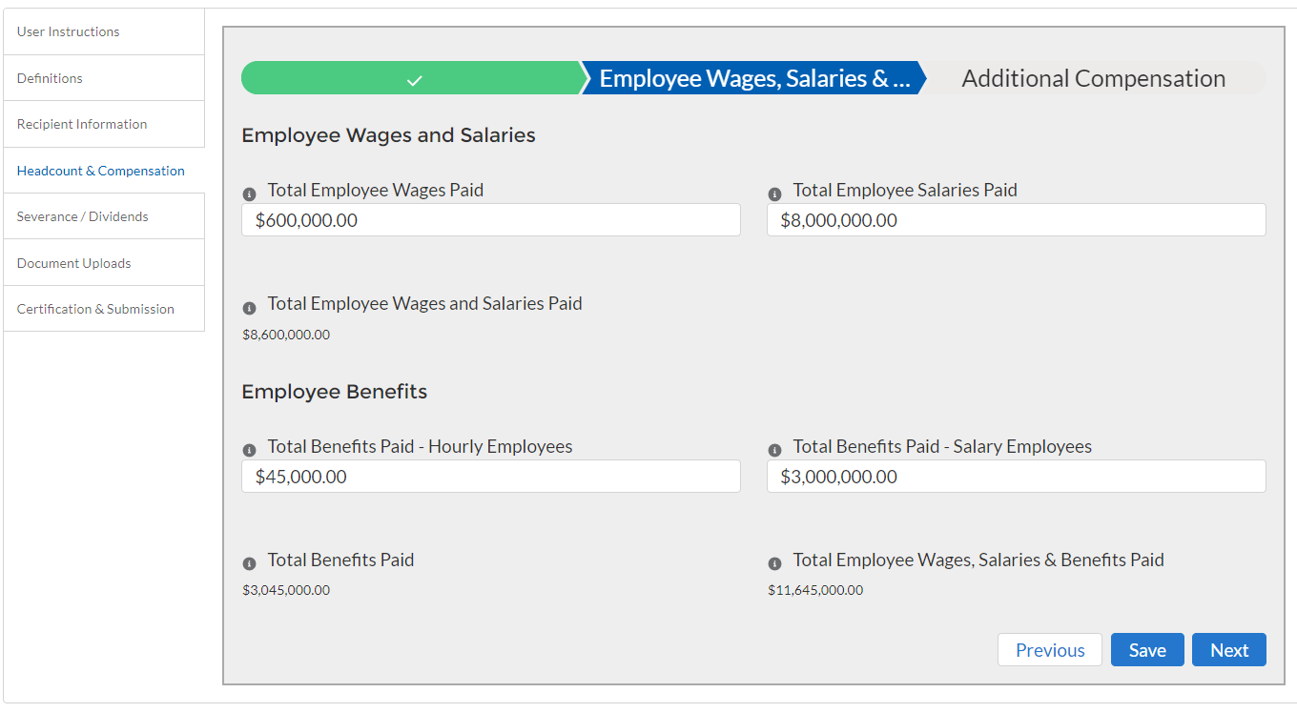The width and height of the screenshot is (1297, 713).
Task: Select Headcount & Compensation sidebar item
Action: 101,171
